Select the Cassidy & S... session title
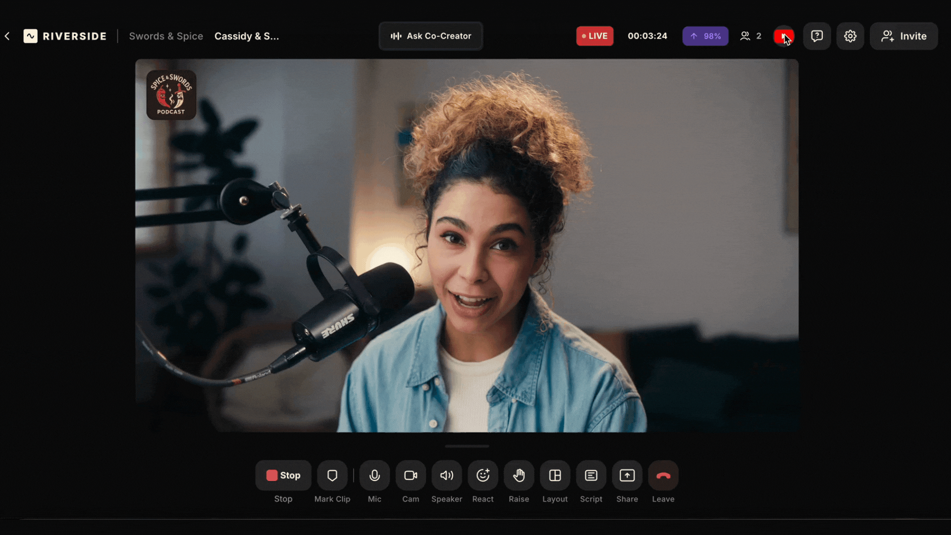The image size is (951, 535). click(247, 36)
